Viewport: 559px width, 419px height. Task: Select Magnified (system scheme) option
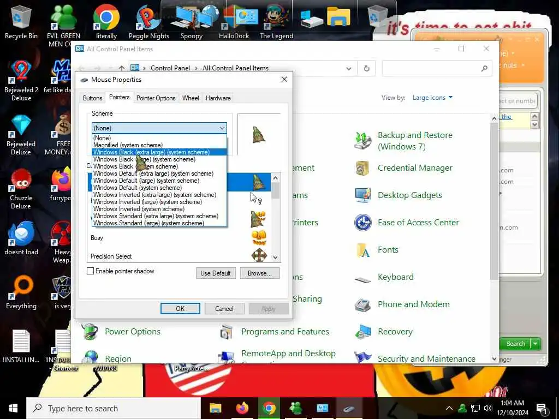(159, 145)
